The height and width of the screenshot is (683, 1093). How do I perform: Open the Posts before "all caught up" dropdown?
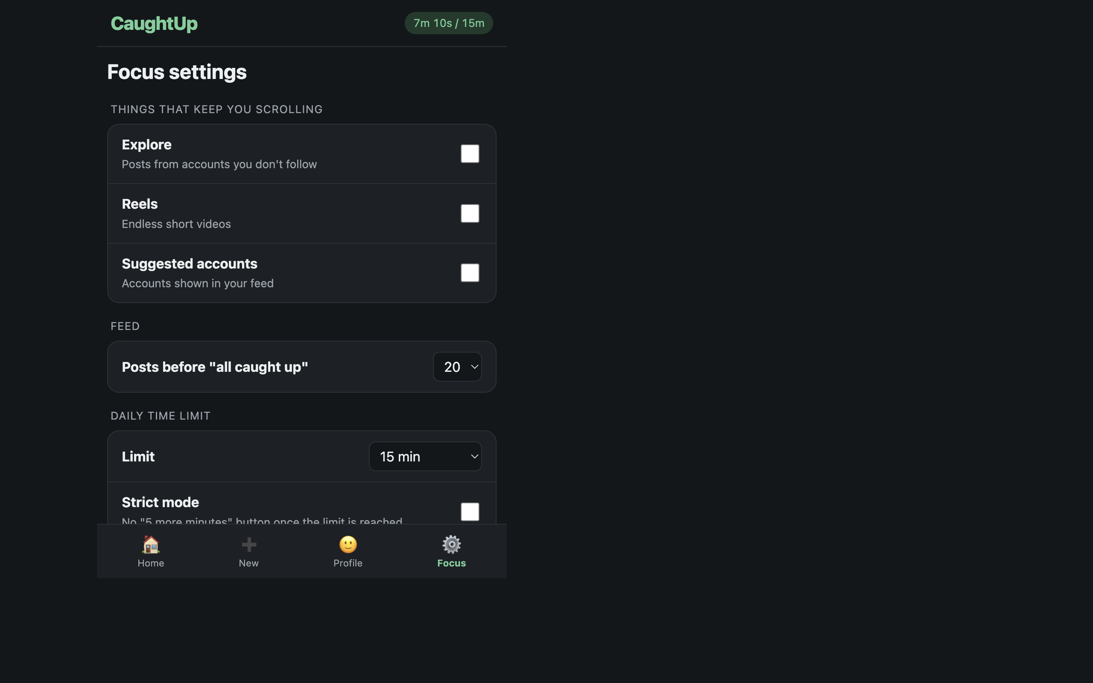pyautogui.click(x=457, y=367)
